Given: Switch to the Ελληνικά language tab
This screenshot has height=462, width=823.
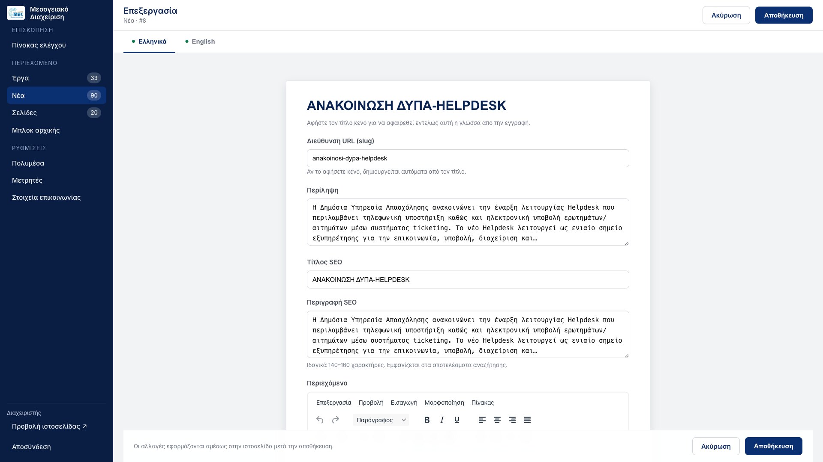Looking at the screenshot, I should click(149, 41).
